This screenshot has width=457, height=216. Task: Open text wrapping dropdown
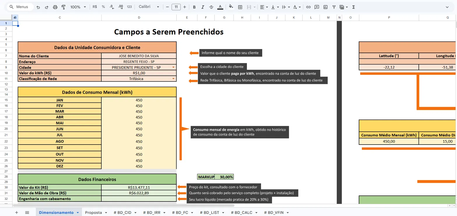tap(286, 7)
